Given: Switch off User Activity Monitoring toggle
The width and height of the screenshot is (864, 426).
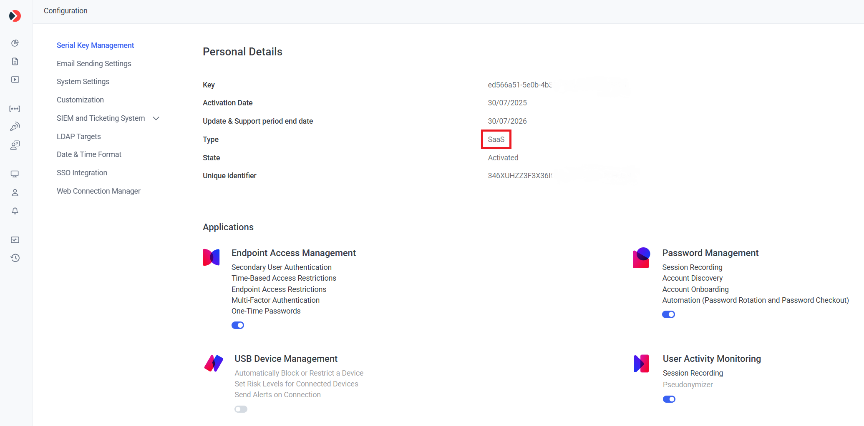Looking at the screenshot, I should (669, 399).
